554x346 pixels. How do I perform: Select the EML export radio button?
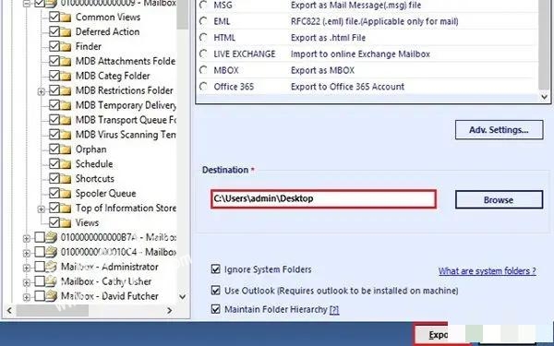(x=203, y=21)
